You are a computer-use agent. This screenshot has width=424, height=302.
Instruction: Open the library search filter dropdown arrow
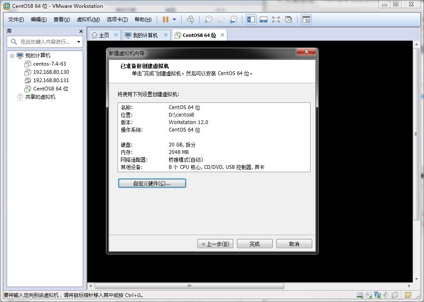pyautogui.click(x=79, y=42)
